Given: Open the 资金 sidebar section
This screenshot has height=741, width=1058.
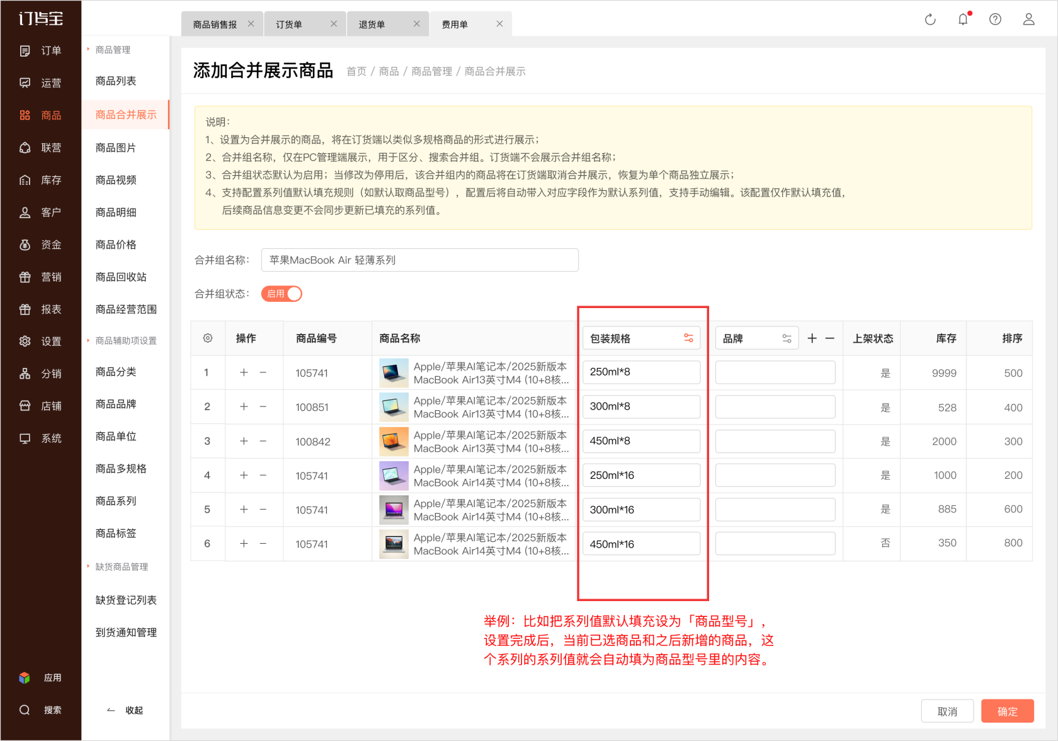Looking at the screenshot, I should [x=41, y=244].
